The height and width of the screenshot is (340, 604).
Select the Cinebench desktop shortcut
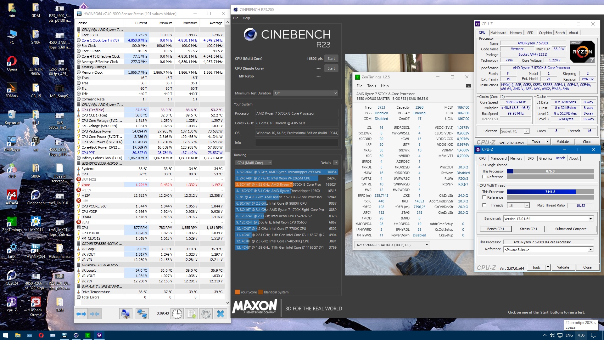tap(36, 197)
